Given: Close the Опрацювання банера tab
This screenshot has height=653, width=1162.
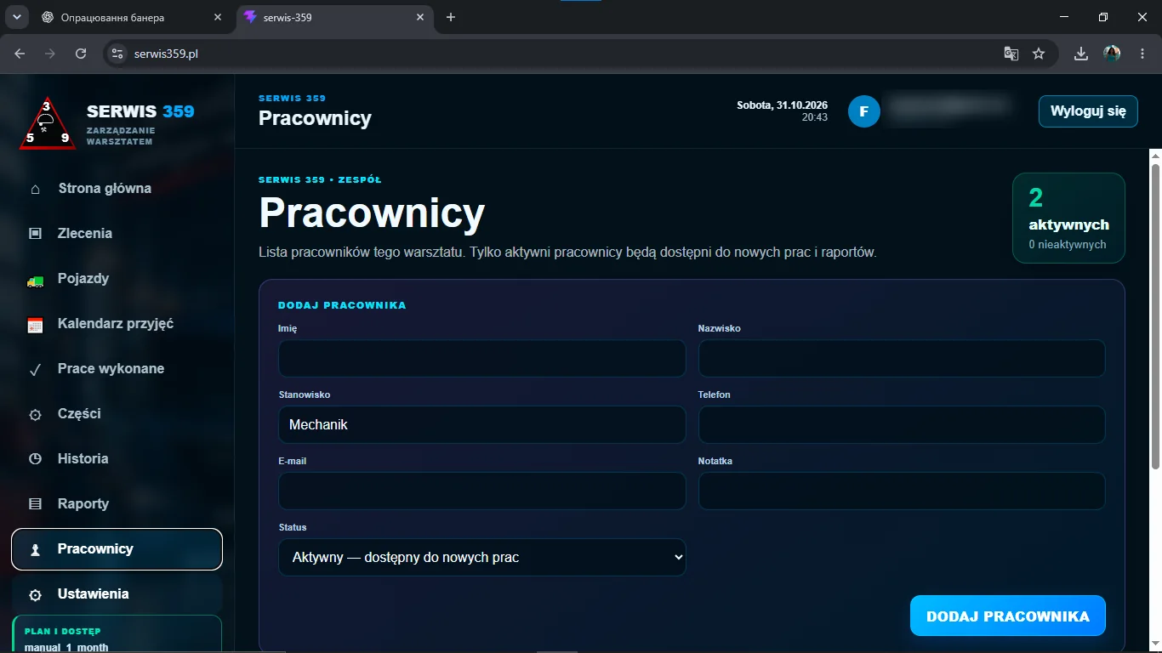Looking at the screenshot, I should (x=217, y=17).
